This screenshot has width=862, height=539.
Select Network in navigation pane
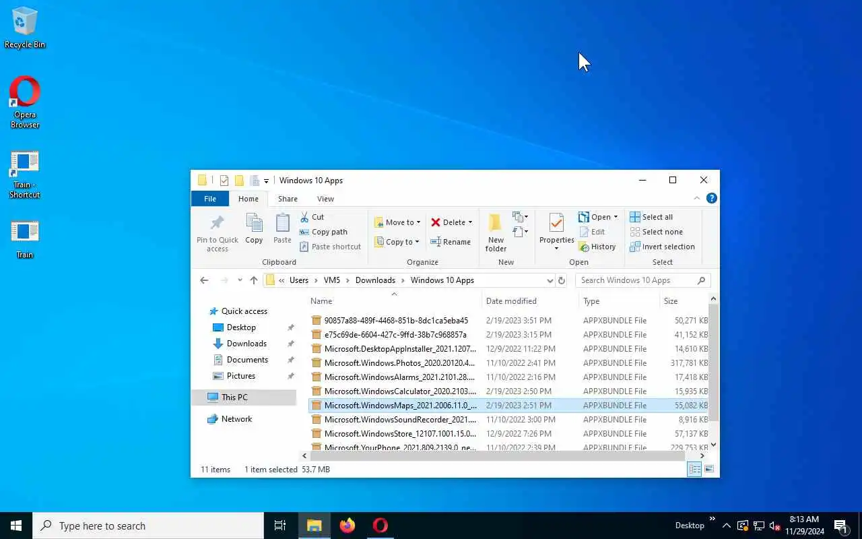236,419
